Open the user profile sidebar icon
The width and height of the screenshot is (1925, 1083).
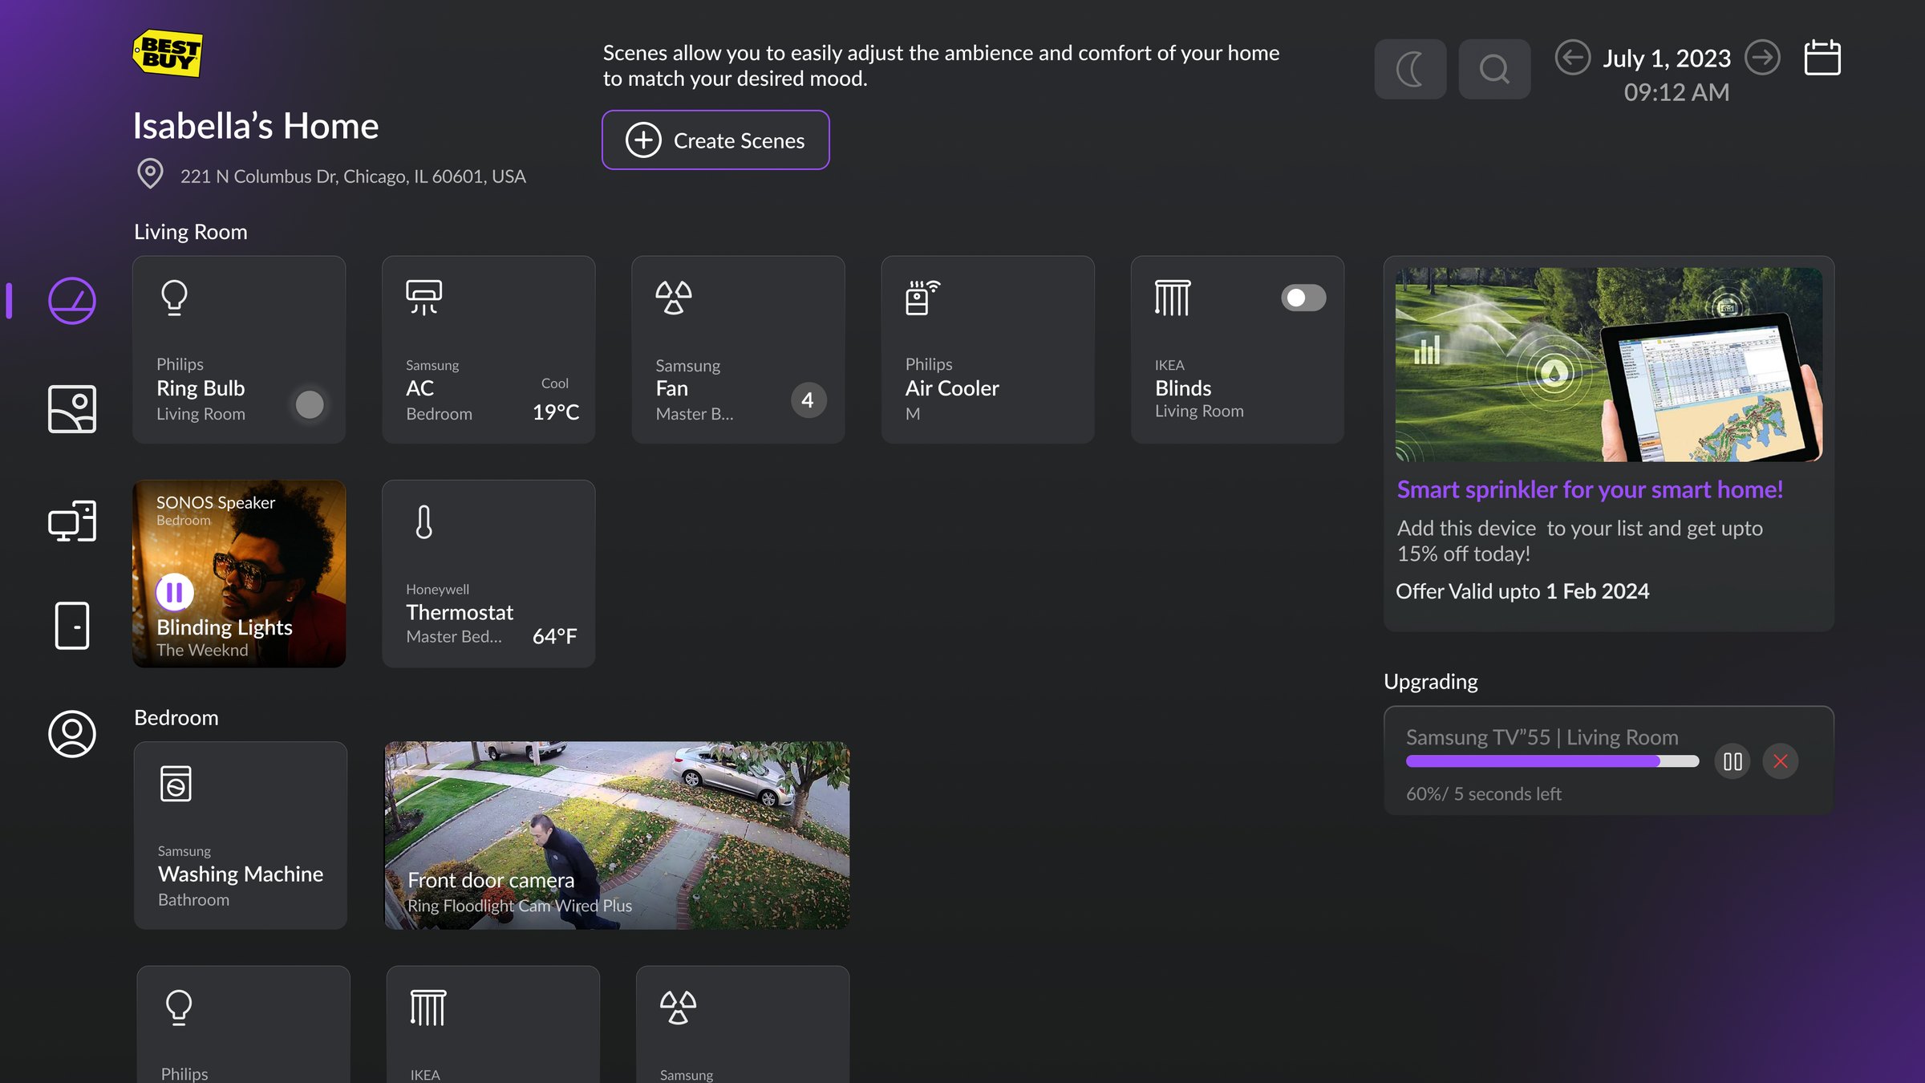[72, 733]
